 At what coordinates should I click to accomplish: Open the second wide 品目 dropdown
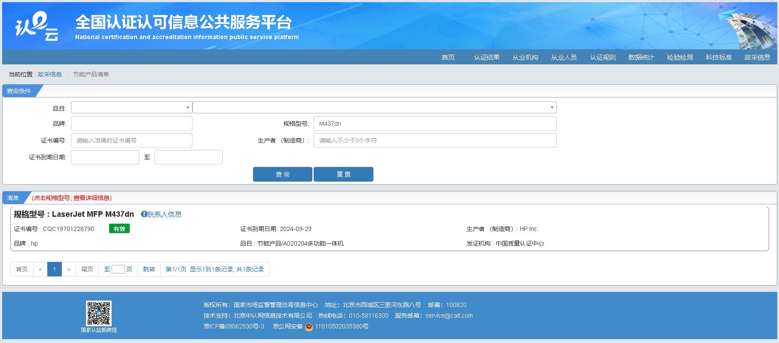(375, 107)
